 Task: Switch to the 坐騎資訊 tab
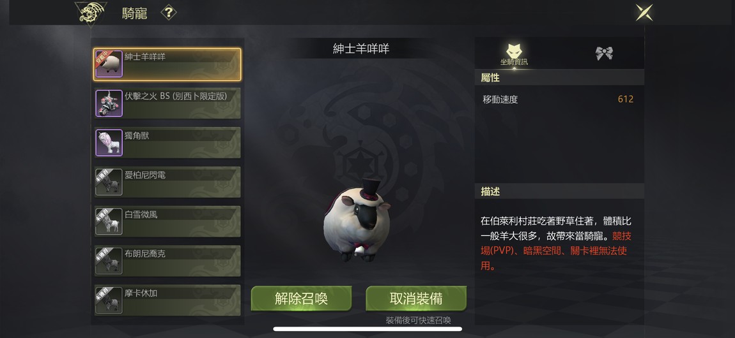(x=514, y=54)
